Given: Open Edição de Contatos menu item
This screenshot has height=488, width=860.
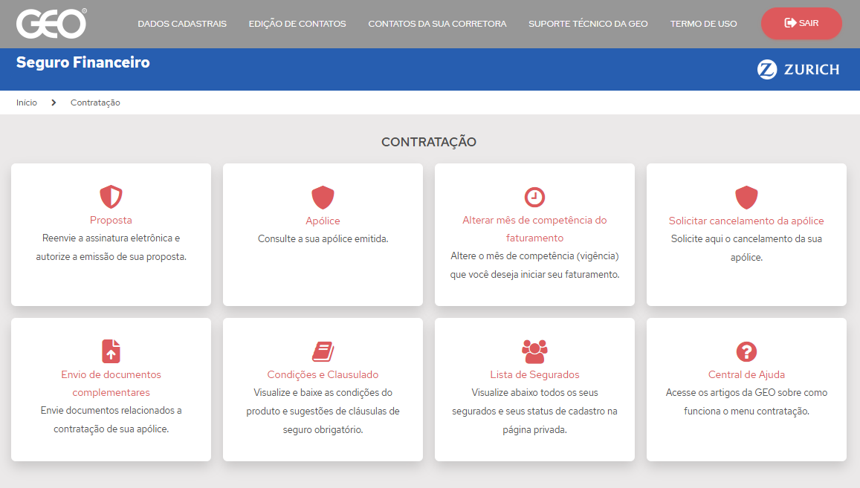Looking at the screenshot, I should tap(297, 24).
